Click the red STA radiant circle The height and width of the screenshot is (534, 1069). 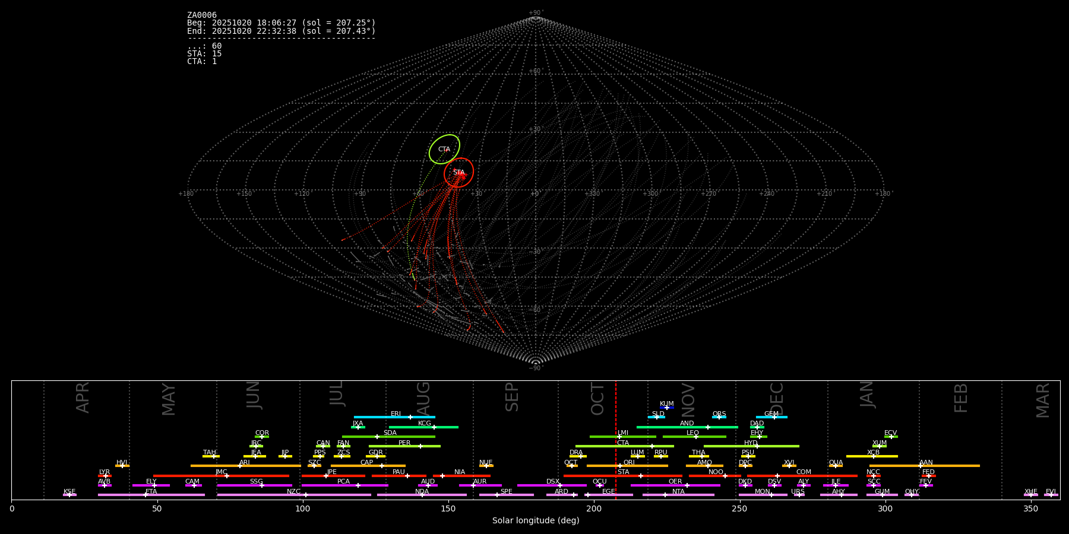point(458,173)
